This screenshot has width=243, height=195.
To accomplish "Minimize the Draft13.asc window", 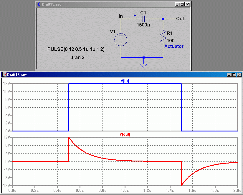I will (178, 4).
